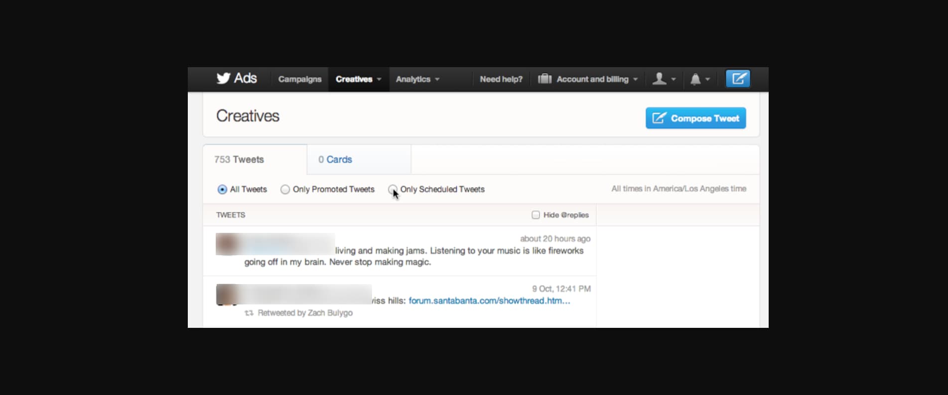Switch to the 0 Cards tab
Image resolution: width=948 pixels, height=395 pixels.
pos(335,160)
